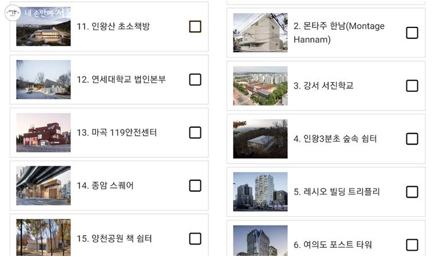Select the 마곡 119안전센터 checkbox
The width and height of the screenshot is (435, 257).
click(195, 132)
